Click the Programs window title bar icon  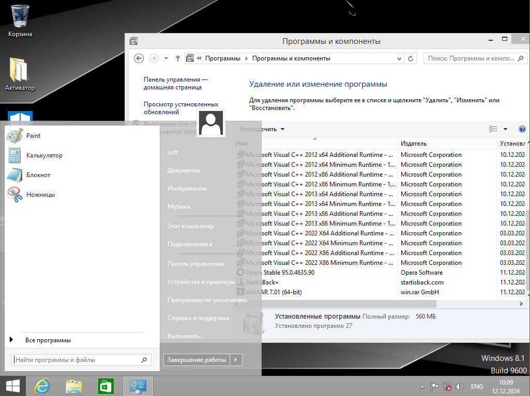tap(134, 41)
